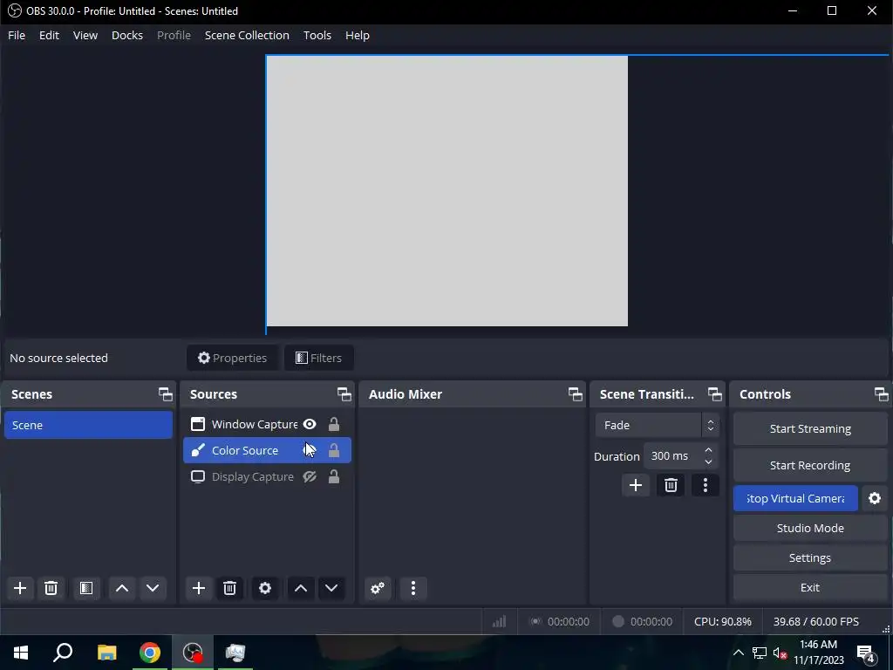Viewport: 893px width, 670px height.
Task: Click Start Streaming
Action: pyautogui.click(x=810, y=429)
